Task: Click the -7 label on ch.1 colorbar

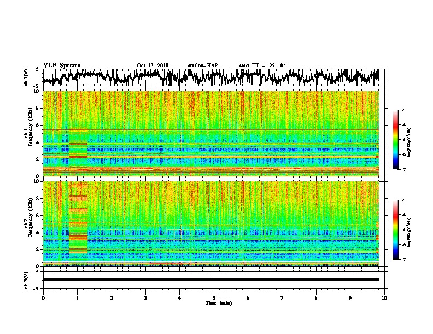Action: coord(403,169)
